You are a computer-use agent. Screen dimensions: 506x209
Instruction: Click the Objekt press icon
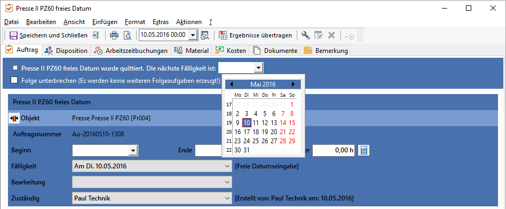[x=14, y=118]
